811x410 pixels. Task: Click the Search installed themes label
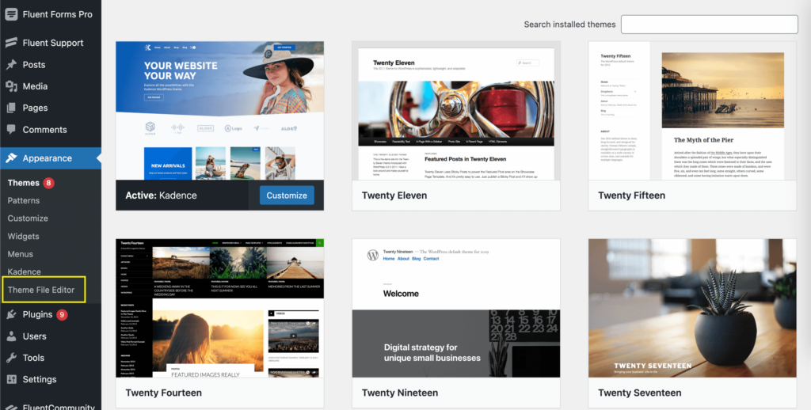(x=569, y=25)
